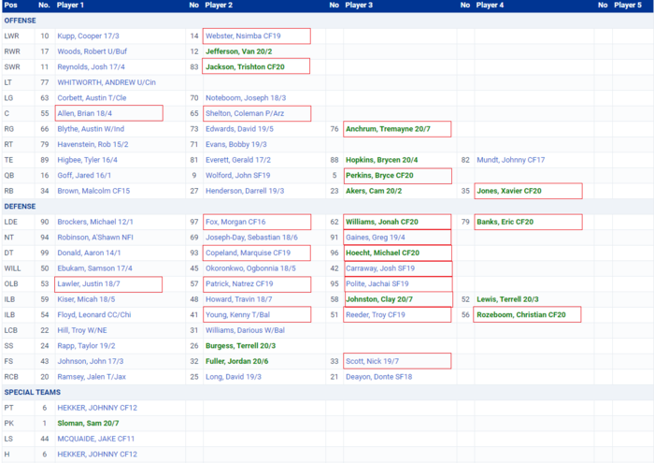Open Goff, Jared quarterback link
The height and width of the screenshot is (463, 654).
pos(81,175)
